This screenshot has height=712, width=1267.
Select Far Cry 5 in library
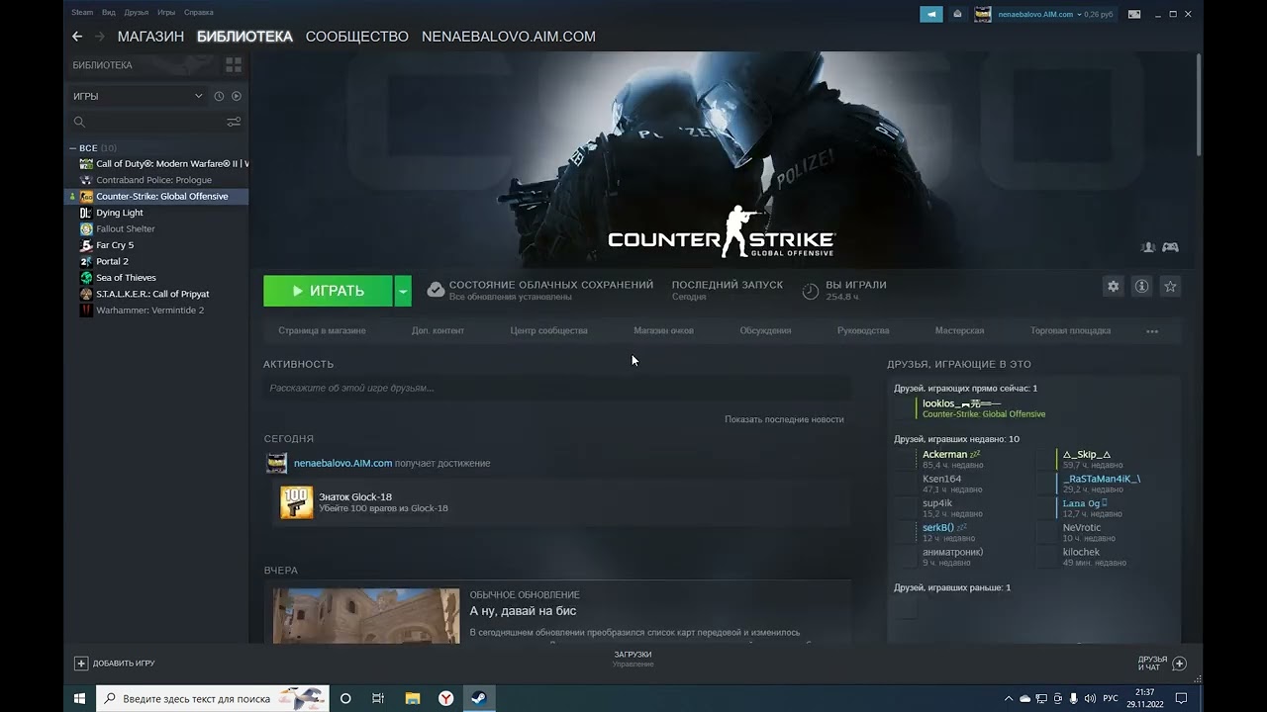click(115, 245)
